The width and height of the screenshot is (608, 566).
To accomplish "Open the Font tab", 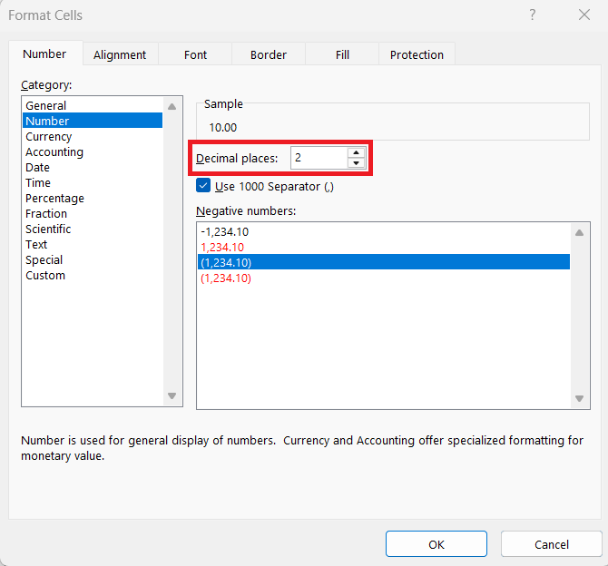I will pos(195,54).
